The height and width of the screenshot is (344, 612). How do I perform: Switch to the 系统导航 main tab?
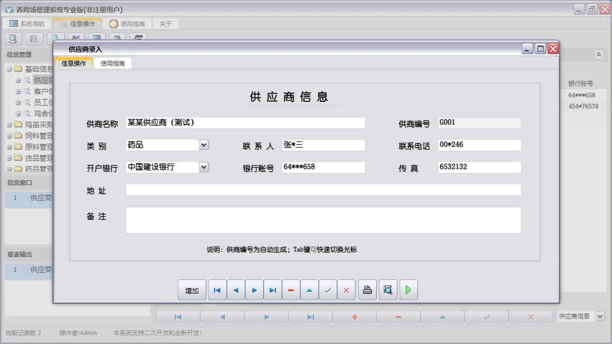click(27, 24)
